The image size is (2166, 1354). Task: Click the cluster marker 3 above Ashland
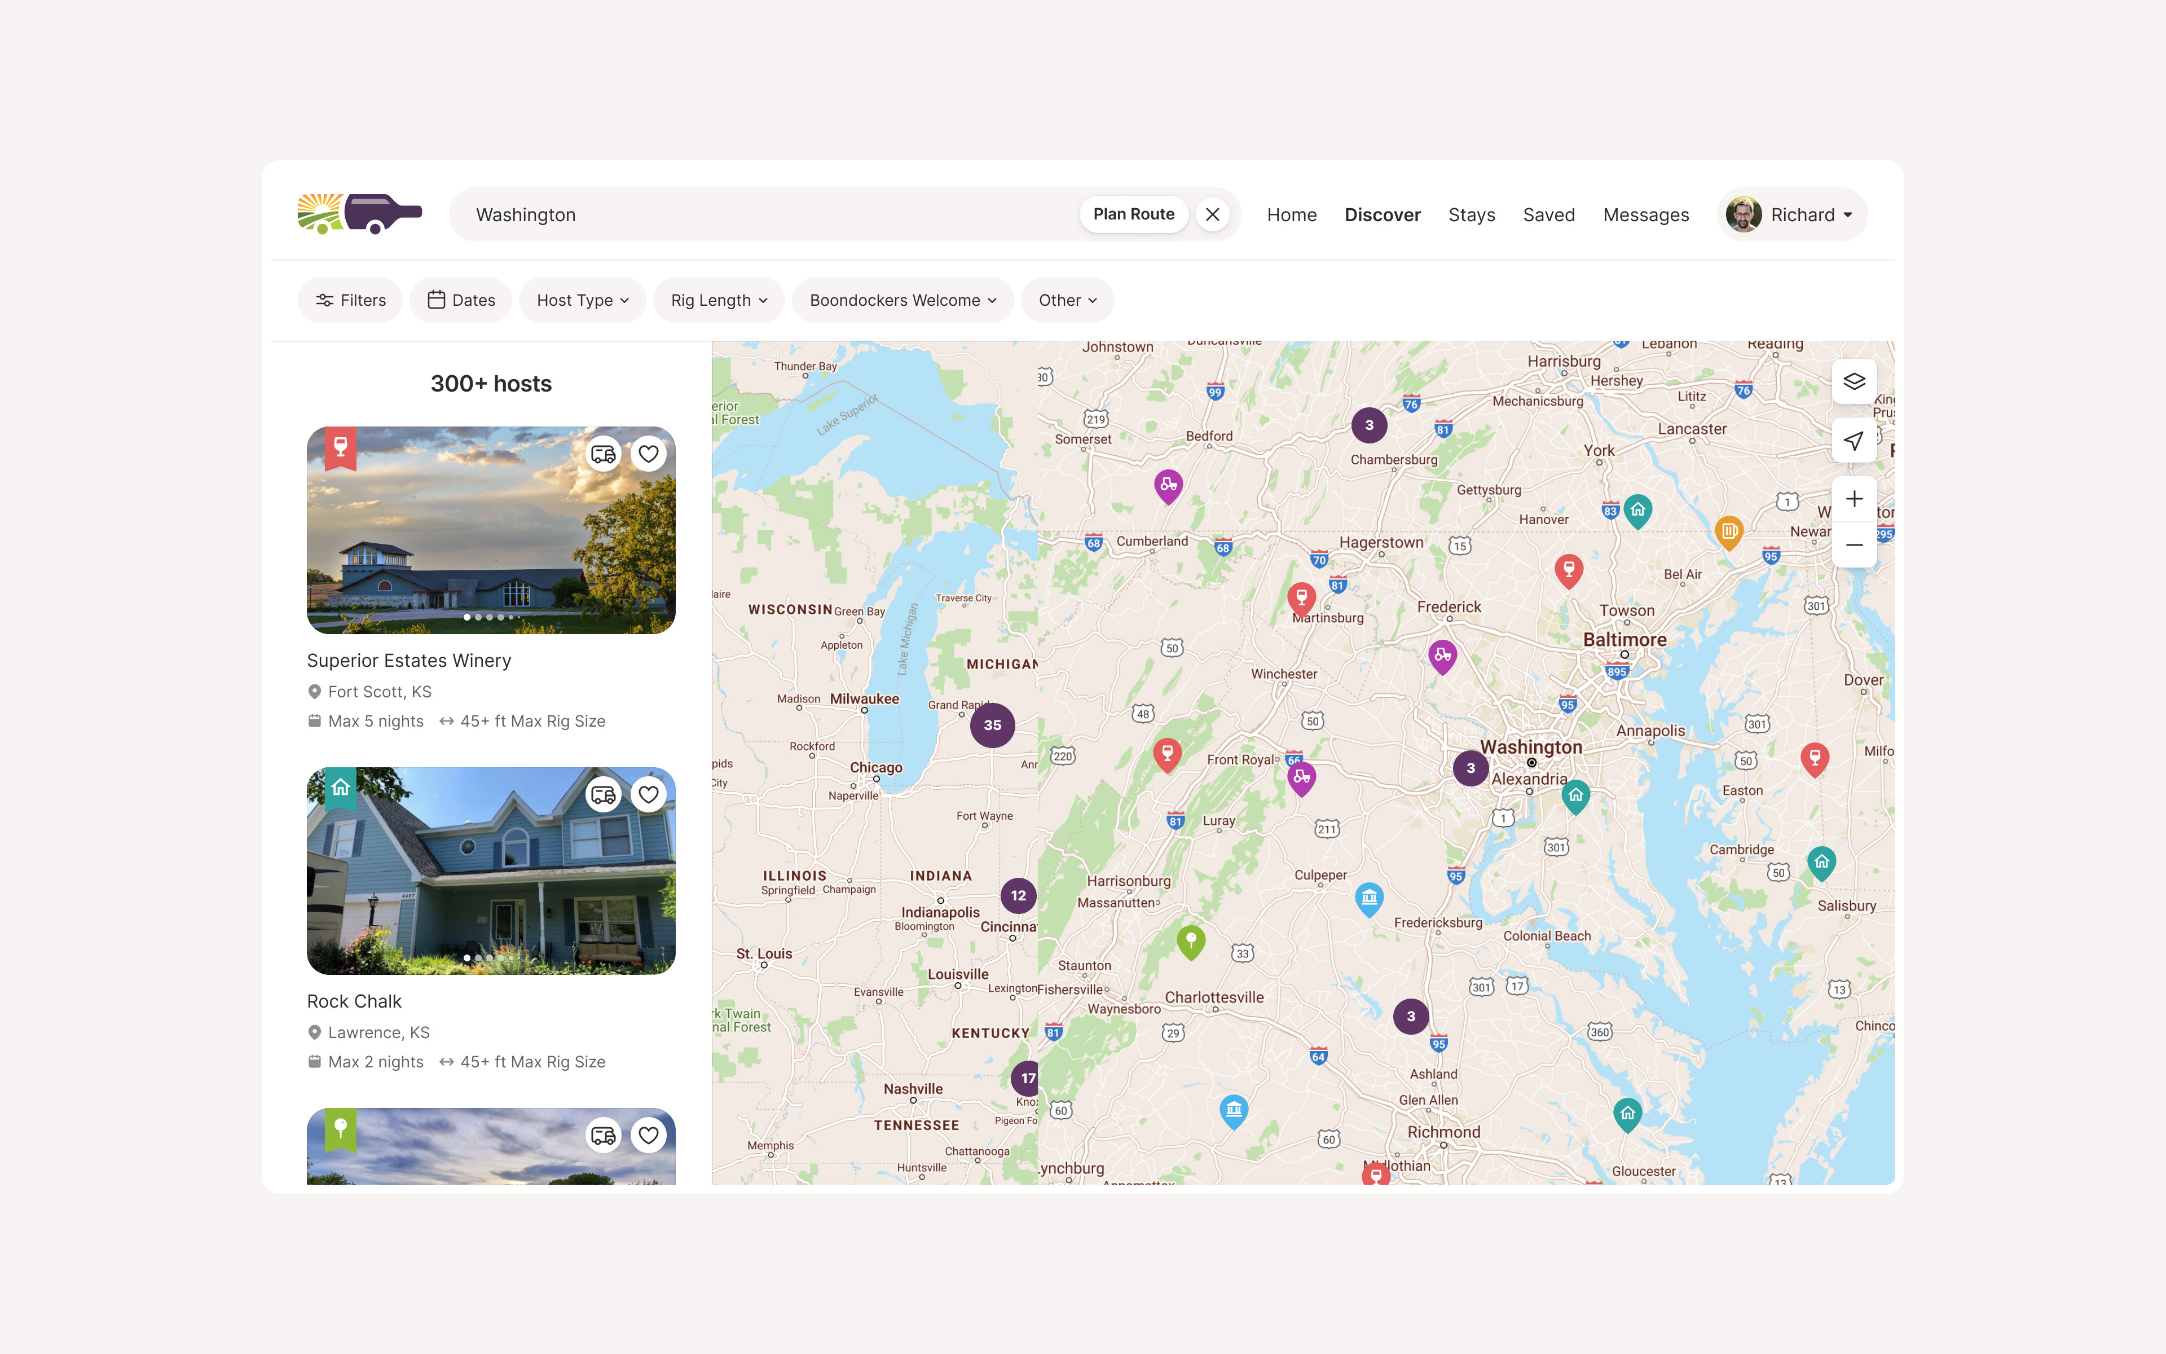(x=1411, y=1017)
